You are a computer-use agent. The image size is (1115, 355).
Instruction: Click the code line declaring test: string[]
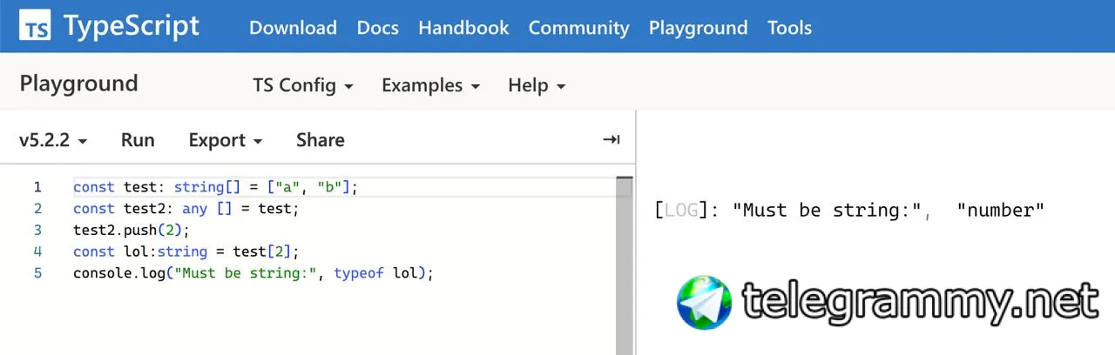(x=216, y=187)
